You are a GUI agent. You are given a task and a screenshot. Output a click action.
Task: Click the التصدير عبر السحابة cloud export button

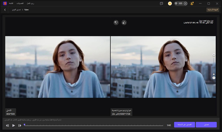(185, 125)
